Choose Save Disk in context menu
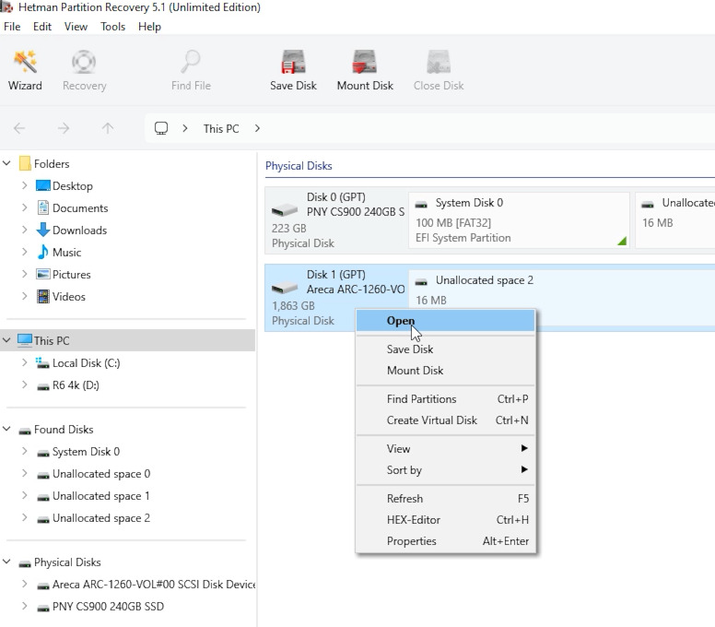 pyautogui.click(x=445, y=349)
